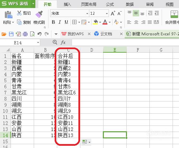This screenshot has height=148, width=179.
Task: Click the draw border table icon
Action: [84, 22]
